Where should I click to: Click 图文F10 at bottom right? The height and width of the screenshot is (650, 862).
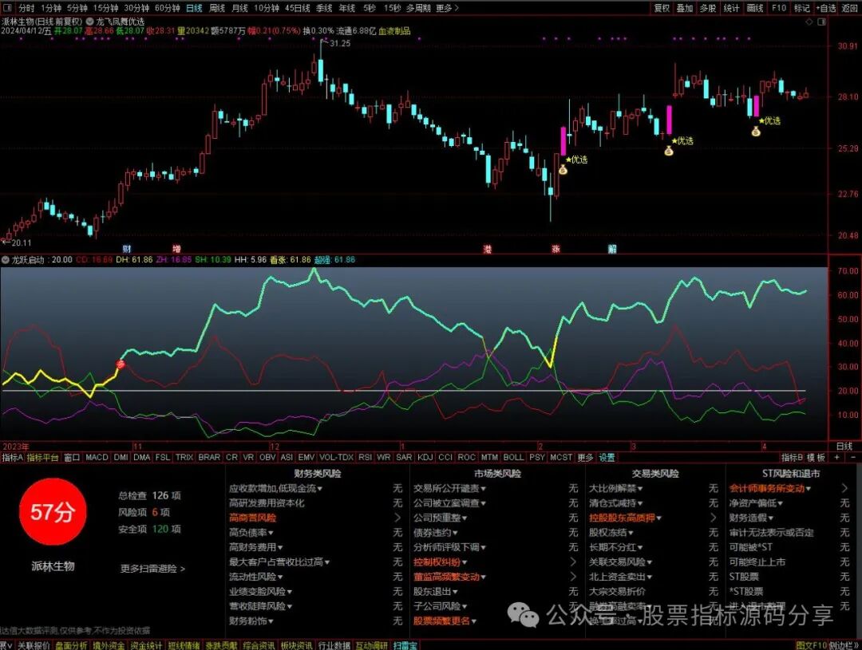coord(812,645)
